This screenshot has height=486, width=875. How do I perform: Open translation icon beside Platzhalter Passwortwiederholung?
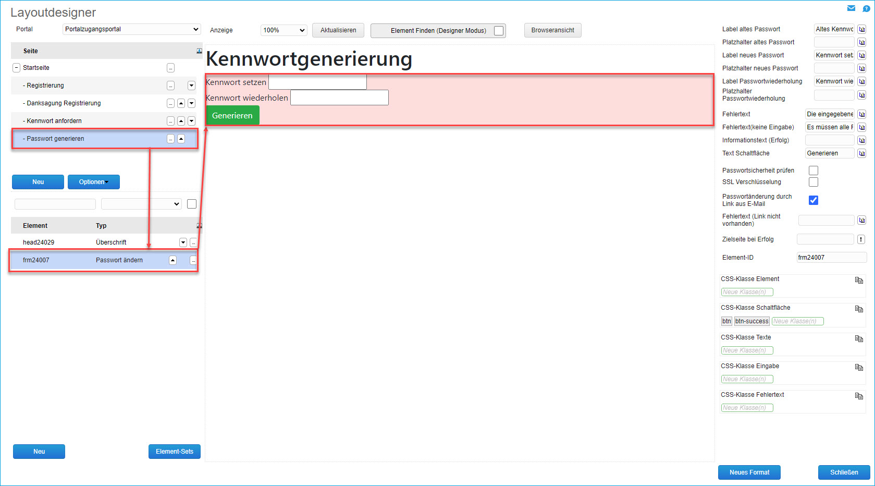tap(862, 95)
